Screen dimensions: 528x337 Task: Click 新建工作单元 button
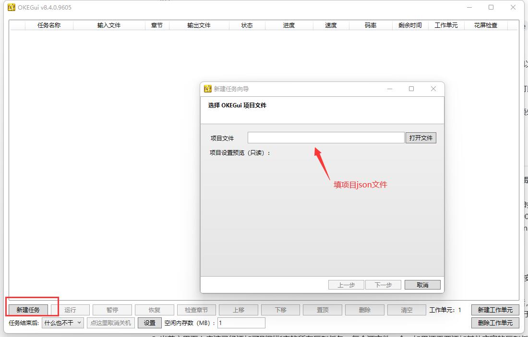tap(495, 310)
